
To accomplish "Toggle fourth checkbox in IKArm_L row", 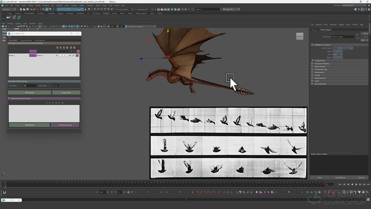I will coord(67,55).
